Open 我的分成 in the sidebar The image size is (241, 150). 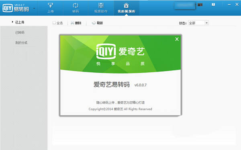(21, 43)
